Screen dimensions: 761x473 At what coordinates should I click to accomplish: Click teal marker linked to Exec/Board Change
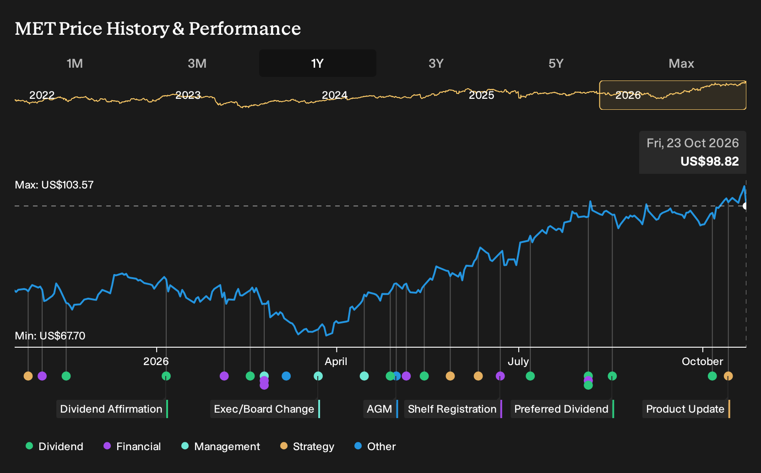coord(318,376)
